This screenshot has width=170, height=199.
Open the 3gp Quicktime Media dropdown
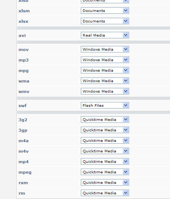105,130
